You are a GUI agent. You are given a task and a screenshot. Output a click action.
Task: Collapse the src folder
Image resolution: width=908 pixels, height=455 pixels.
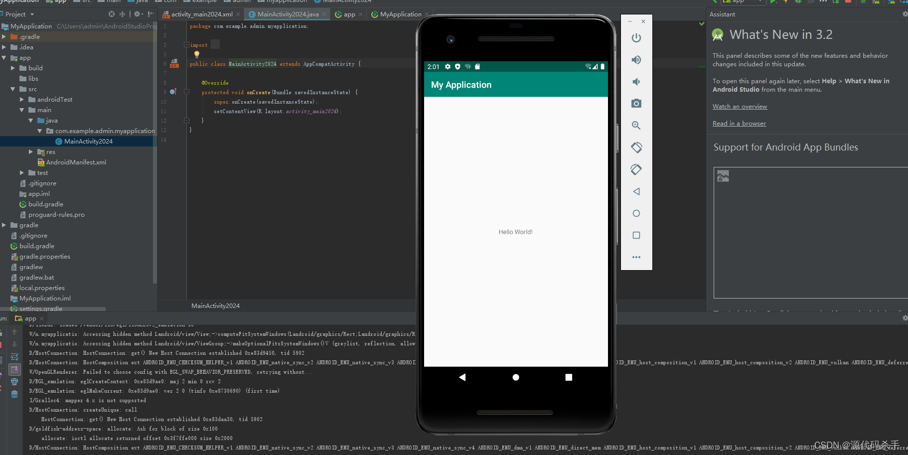tap(13, 89)
